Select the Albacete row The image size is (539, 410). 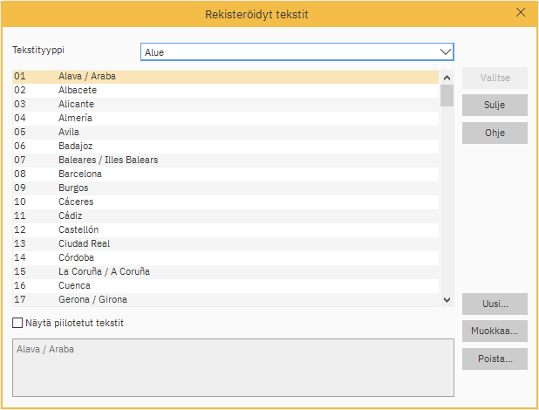coord(78,90)
